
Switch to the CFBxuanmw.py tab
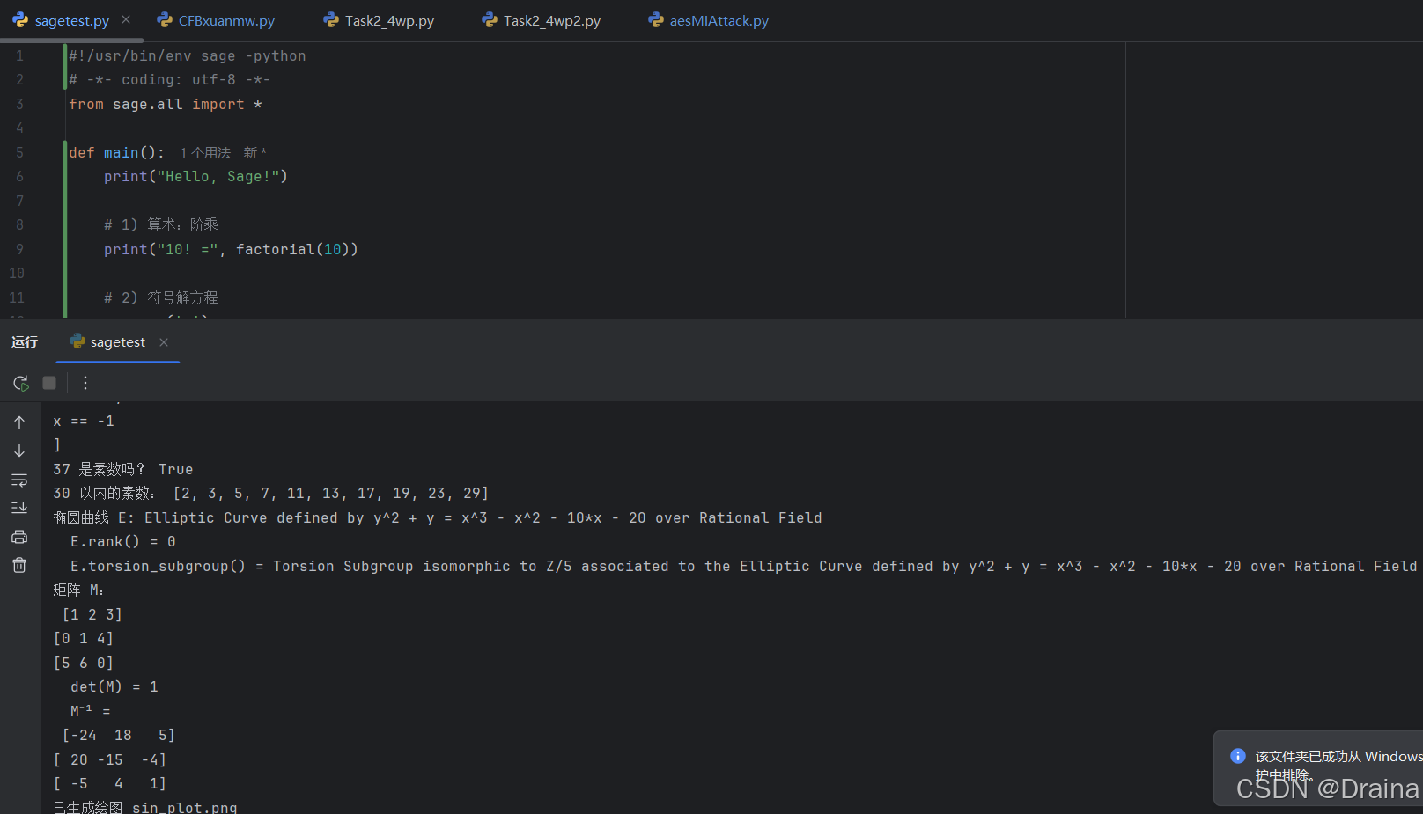click(225, 20)
